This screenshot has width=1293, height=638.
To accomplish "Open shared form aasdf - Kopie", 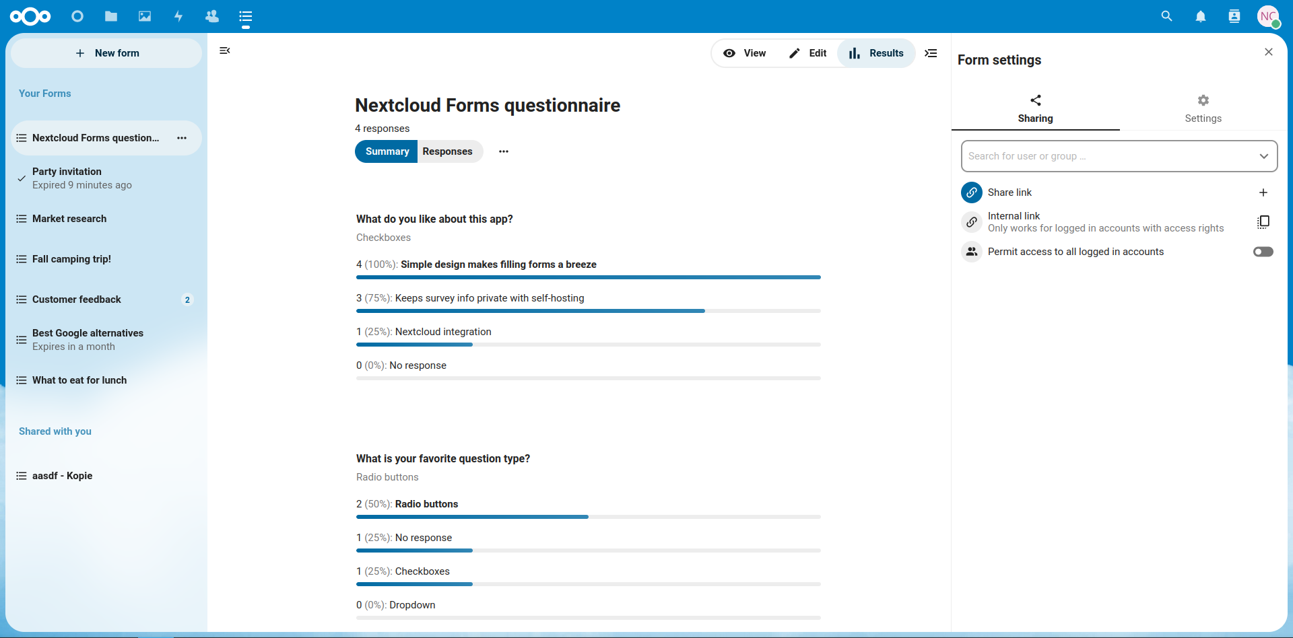I will click(x=106, y=476).
